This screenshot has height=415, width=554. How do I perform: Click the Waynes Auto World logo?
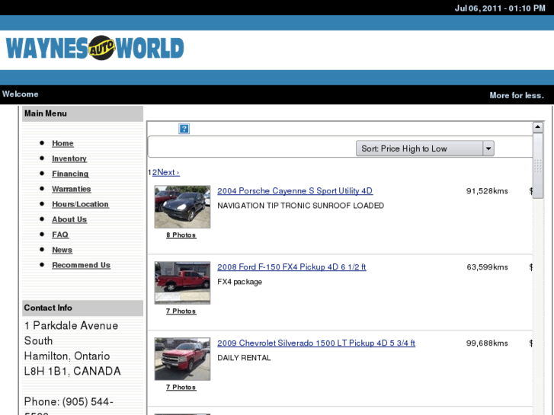94,49
